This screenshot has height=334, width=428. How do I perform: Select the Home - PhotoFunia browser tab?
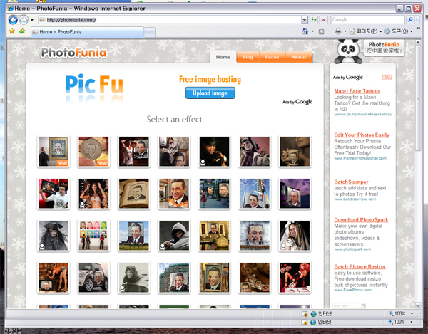(87, 32)
